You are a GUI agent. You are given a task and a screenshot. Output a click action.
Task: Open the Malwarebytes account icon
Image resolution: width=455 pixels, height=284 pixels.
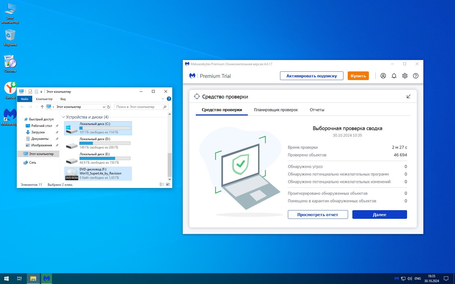(x=383, y=76)
